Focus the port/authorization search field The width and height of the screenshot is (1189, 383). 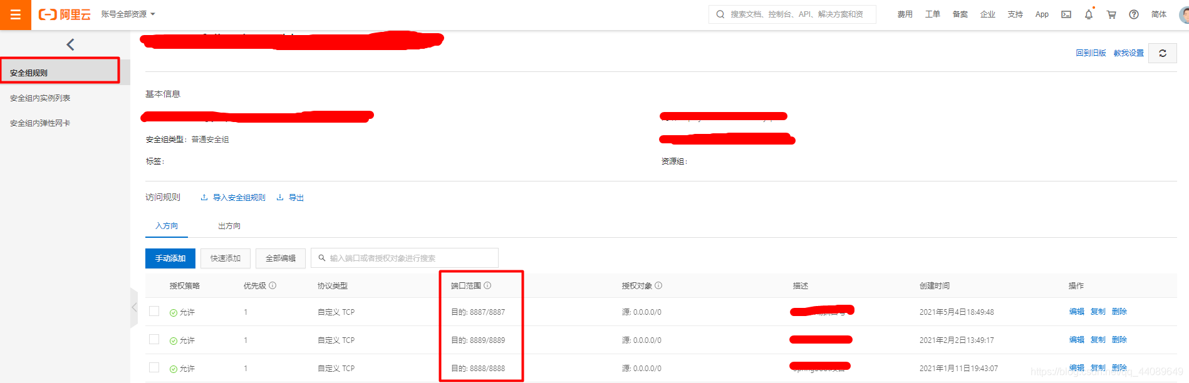(x=405, y=258)
